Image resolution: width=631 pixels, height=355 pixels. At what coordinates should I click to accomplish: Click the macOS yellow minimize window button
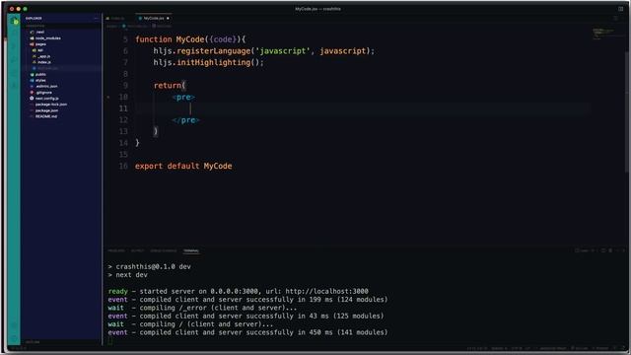point(18,9)
